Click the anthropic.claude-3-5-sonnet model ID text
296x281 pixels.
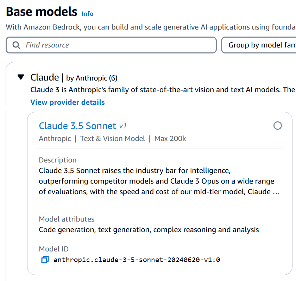(x=137, y=260)
